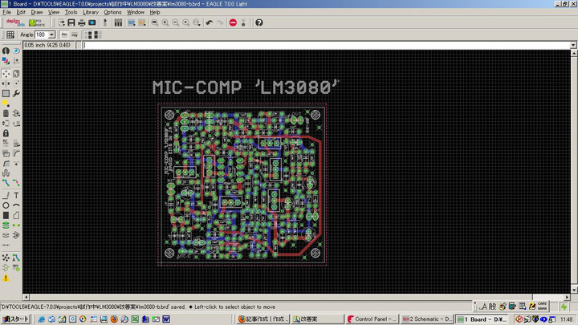
Task: Click the Grid settings icon
Action: click(x=10, y=35)
